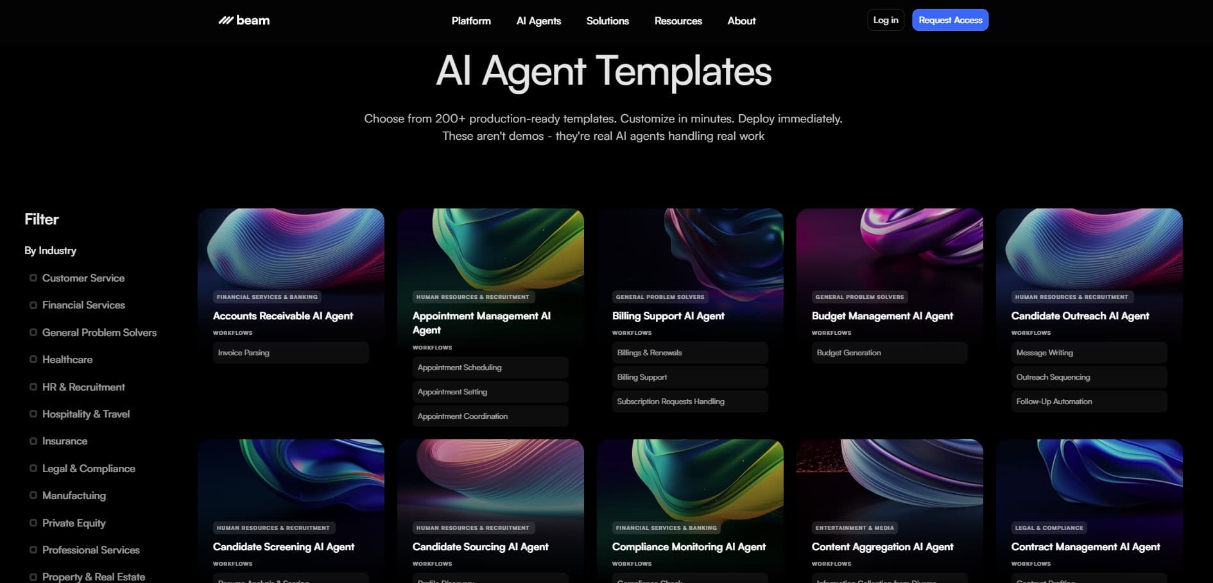Click the beam logo icon
The height and width of the screenshot is (583, 1213).
[225, 20]
